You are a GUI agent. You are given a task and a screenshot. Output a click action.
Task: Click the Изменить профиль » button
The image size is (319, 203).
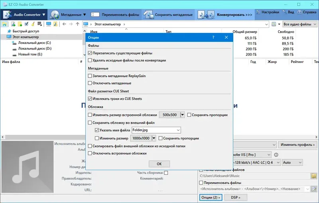point(297,145)
